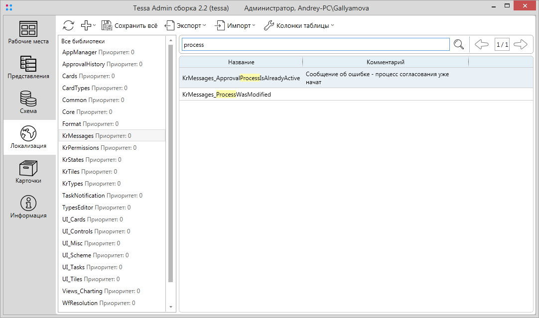
Task: Click the magnifier search icon
Action: (459, 45)
